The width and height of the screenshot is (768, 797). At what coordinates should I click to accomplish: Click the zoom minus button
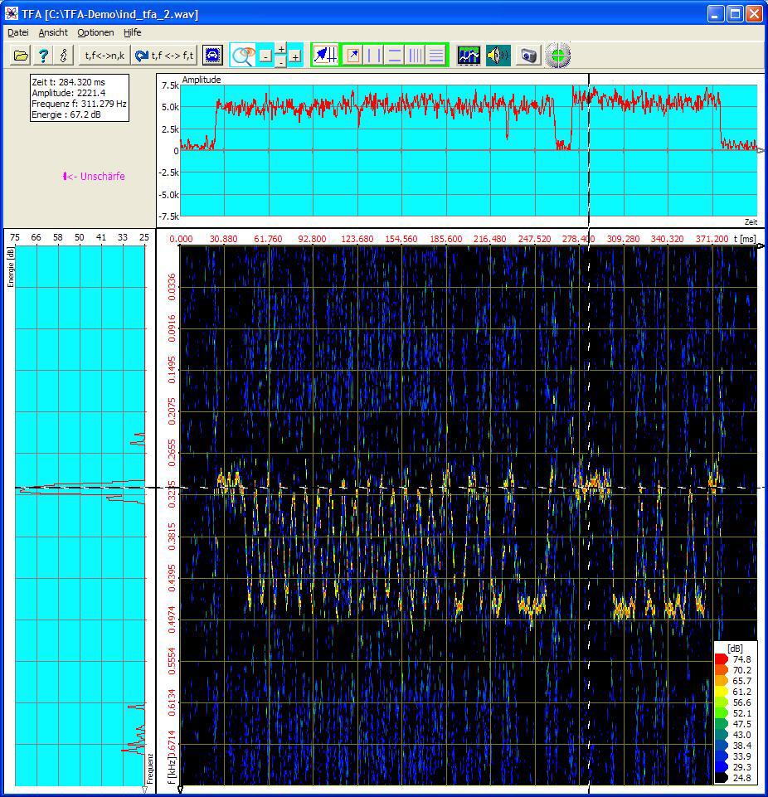click(265, 56)
